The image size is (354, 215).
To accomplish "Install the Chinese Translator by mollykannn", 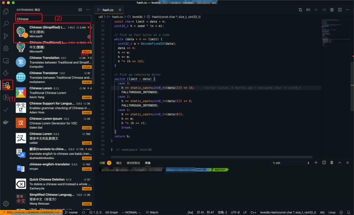I will (x=87, y=82).
